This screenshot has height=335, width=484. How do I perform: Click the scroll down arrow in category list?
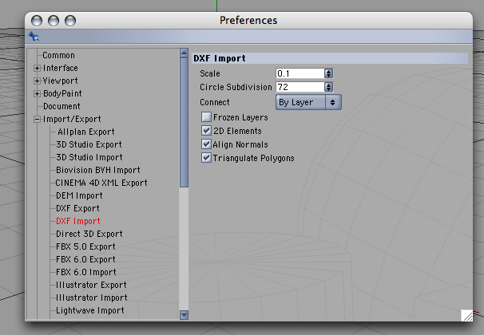click(184, 315)
